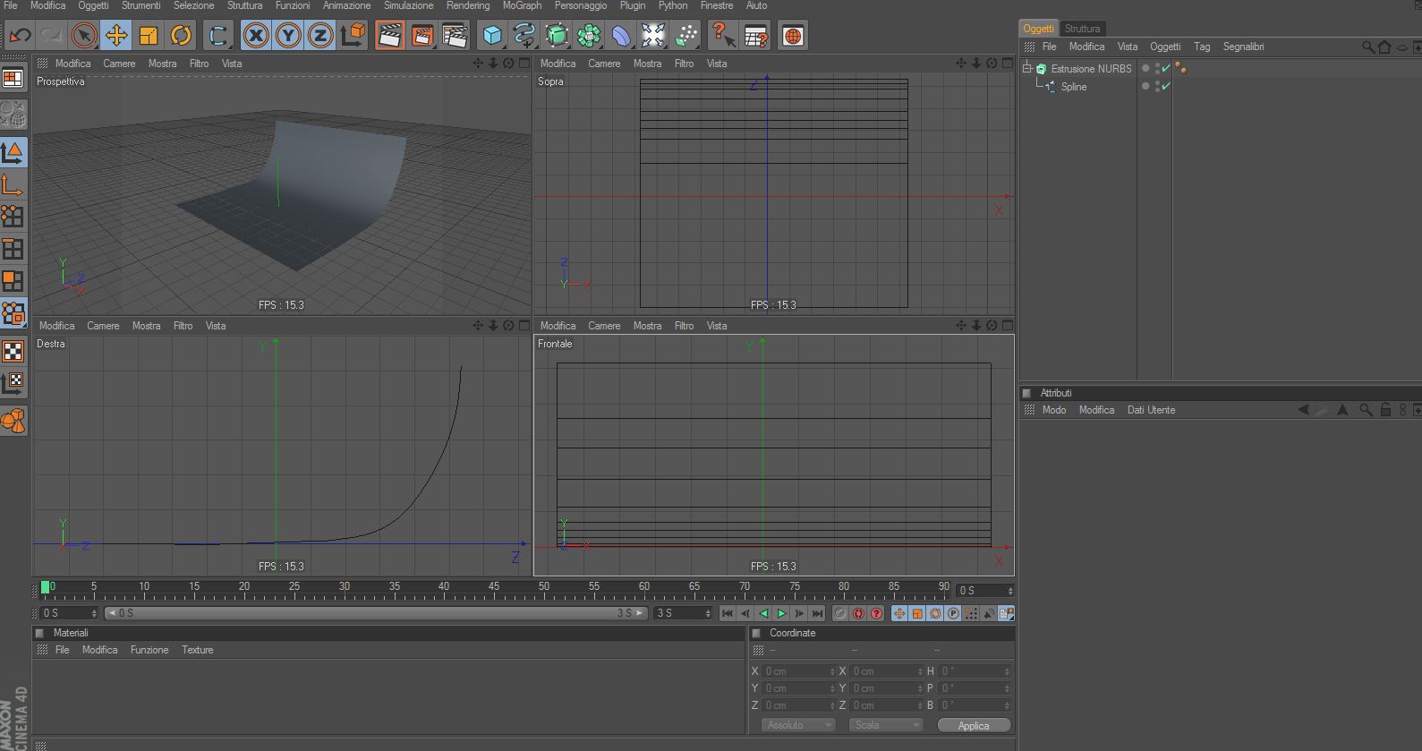The height and width of the screenshot is (751, 1422).
Task: Toggle X-axis lock
Action: [256, 36]
